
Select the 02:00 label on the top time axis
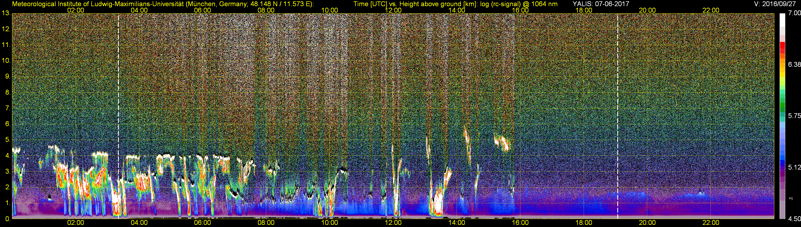tap(76, 10)
